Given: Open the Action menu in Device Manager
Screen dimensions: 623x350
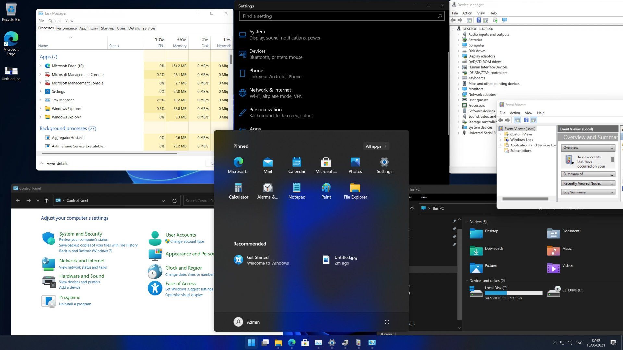Looking at the screenshot, I should pos(467,13).
